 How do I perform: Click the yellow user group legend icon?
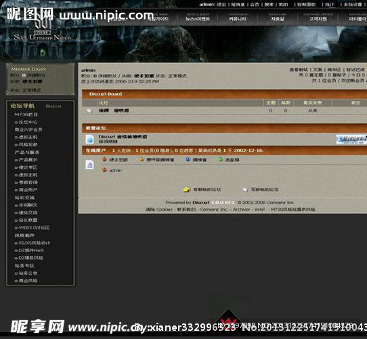[142, 159]
